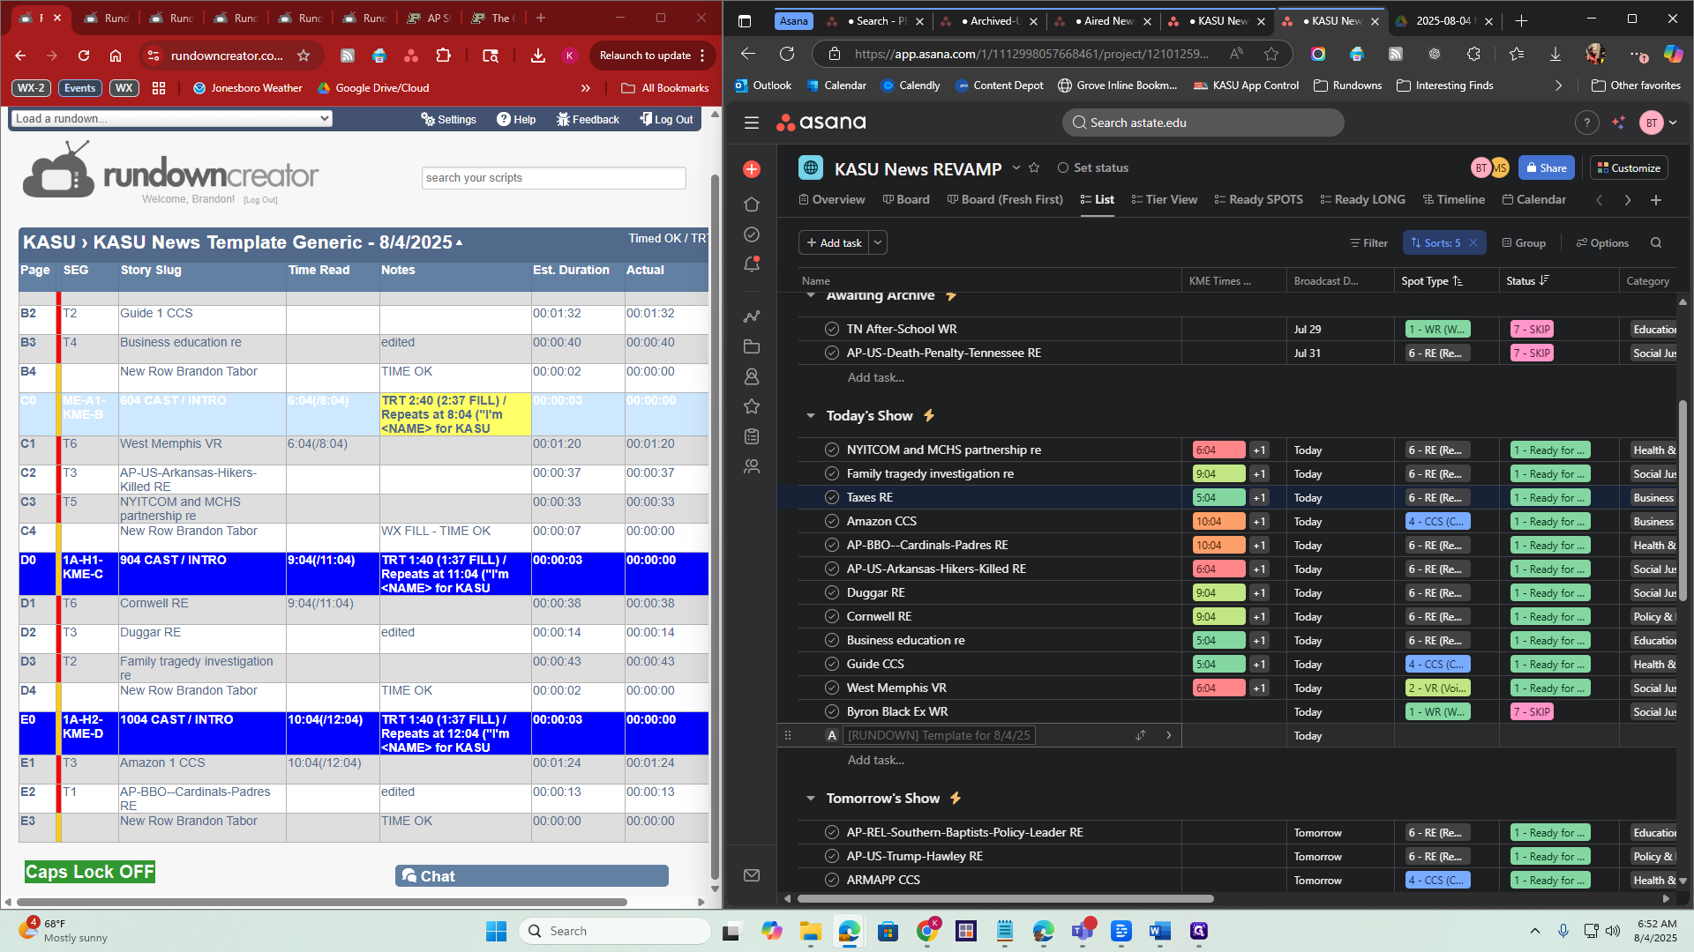Collapse the Tomorrow's Show section
1694x952 pixels.
coord(811,799)
